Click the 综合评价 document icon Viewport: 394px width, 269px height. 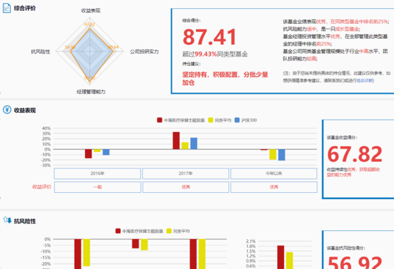click(7, 8)
